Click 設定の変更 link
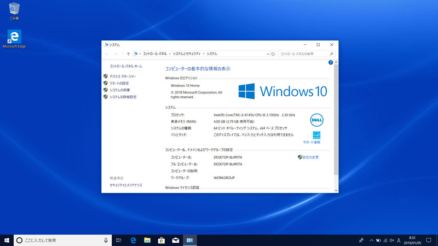 310,157
